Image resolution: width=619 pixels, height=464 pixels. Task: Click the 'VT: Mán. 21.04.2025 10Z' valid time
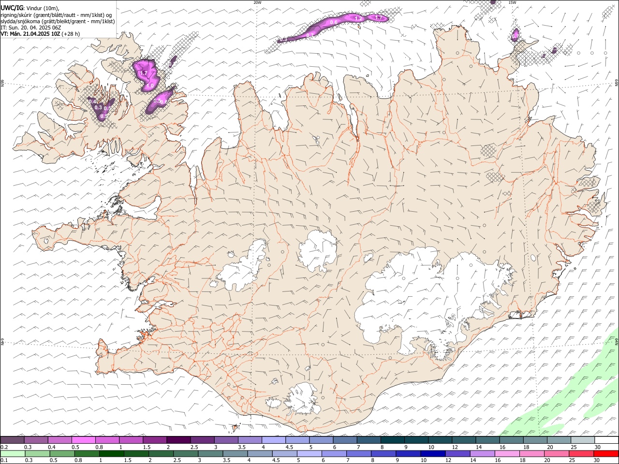(x=30, y=34)
